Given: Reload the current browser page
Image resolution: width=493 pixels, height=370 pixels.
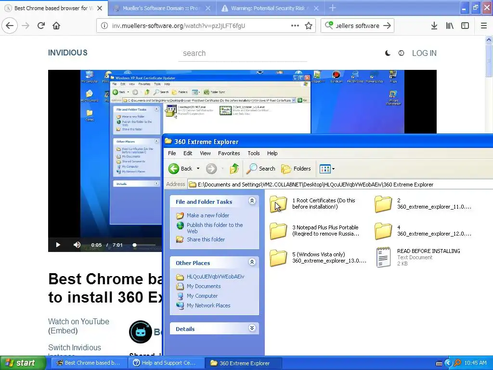Looking at the screenshot, I should click(x=41, y=26).
